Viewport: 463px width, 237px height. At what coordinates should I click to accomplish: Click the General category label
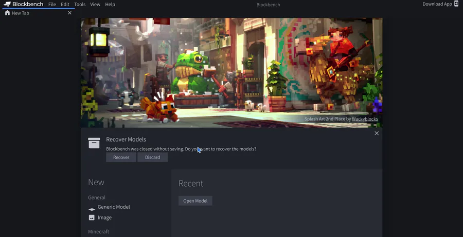click(x=97, y=197)
